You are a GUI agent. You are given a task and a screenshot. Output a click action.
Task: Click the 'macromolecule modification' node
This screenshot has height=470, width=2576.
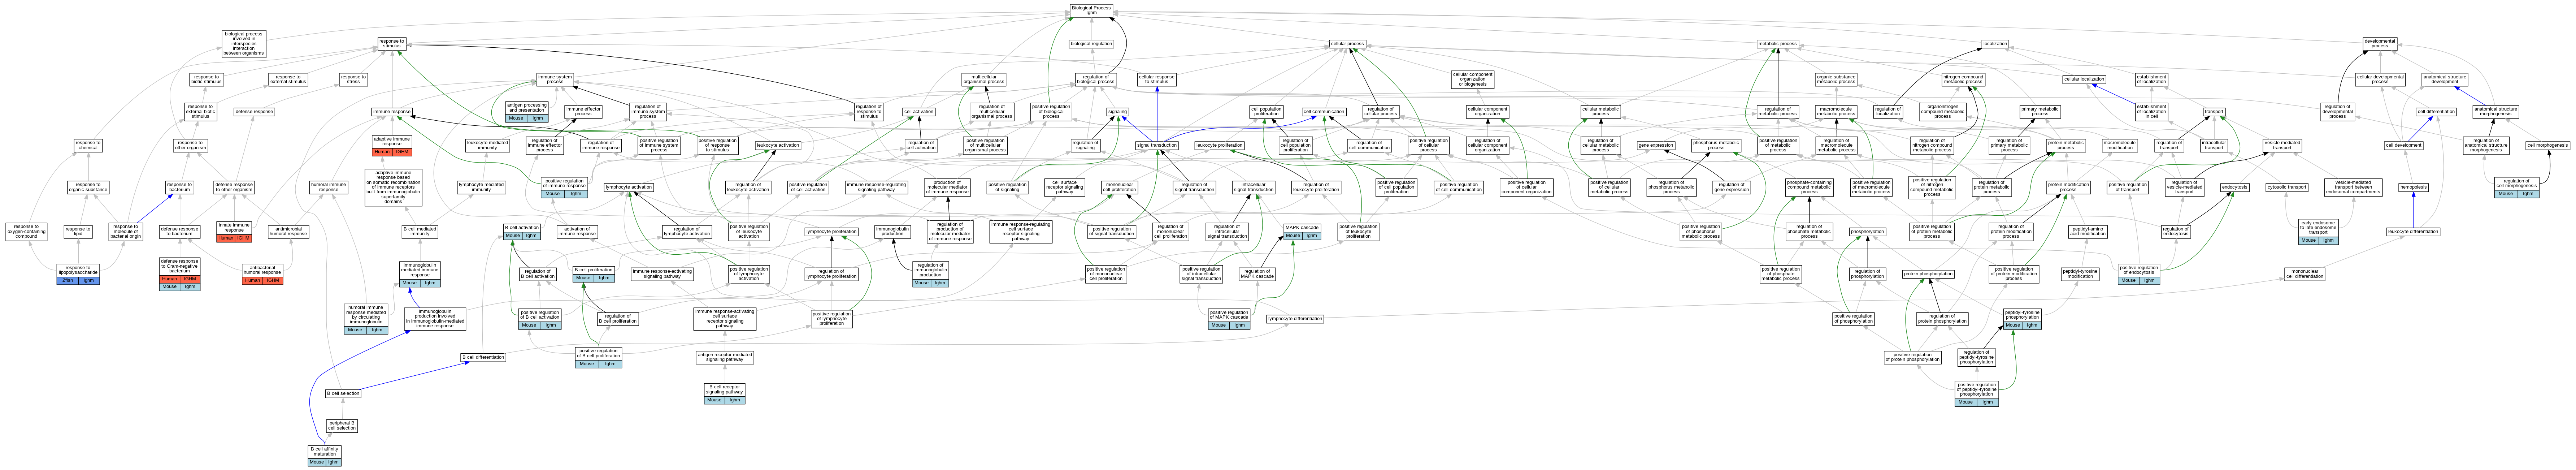tap(2120, 146)
